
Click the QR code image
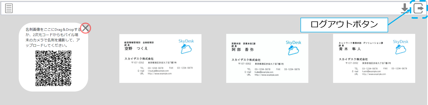click(53, 68)
